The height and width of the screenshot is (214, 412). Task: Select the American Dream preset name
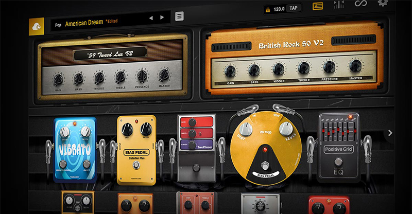[x=84, y=23]
